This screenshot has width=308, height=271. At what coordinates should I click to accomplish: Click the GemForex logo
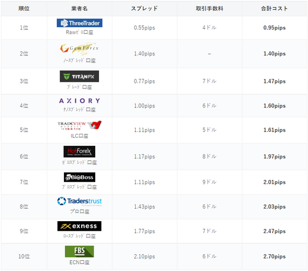80,48
